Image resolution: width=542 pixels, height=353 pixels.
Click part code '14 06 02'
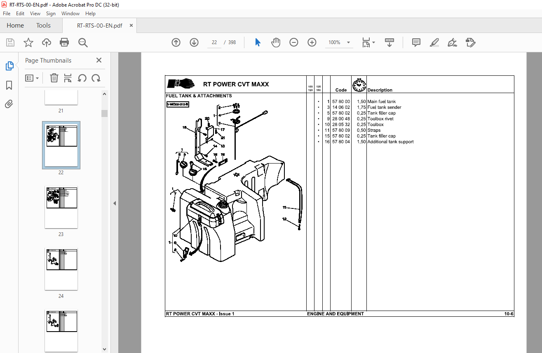(341, 107)
